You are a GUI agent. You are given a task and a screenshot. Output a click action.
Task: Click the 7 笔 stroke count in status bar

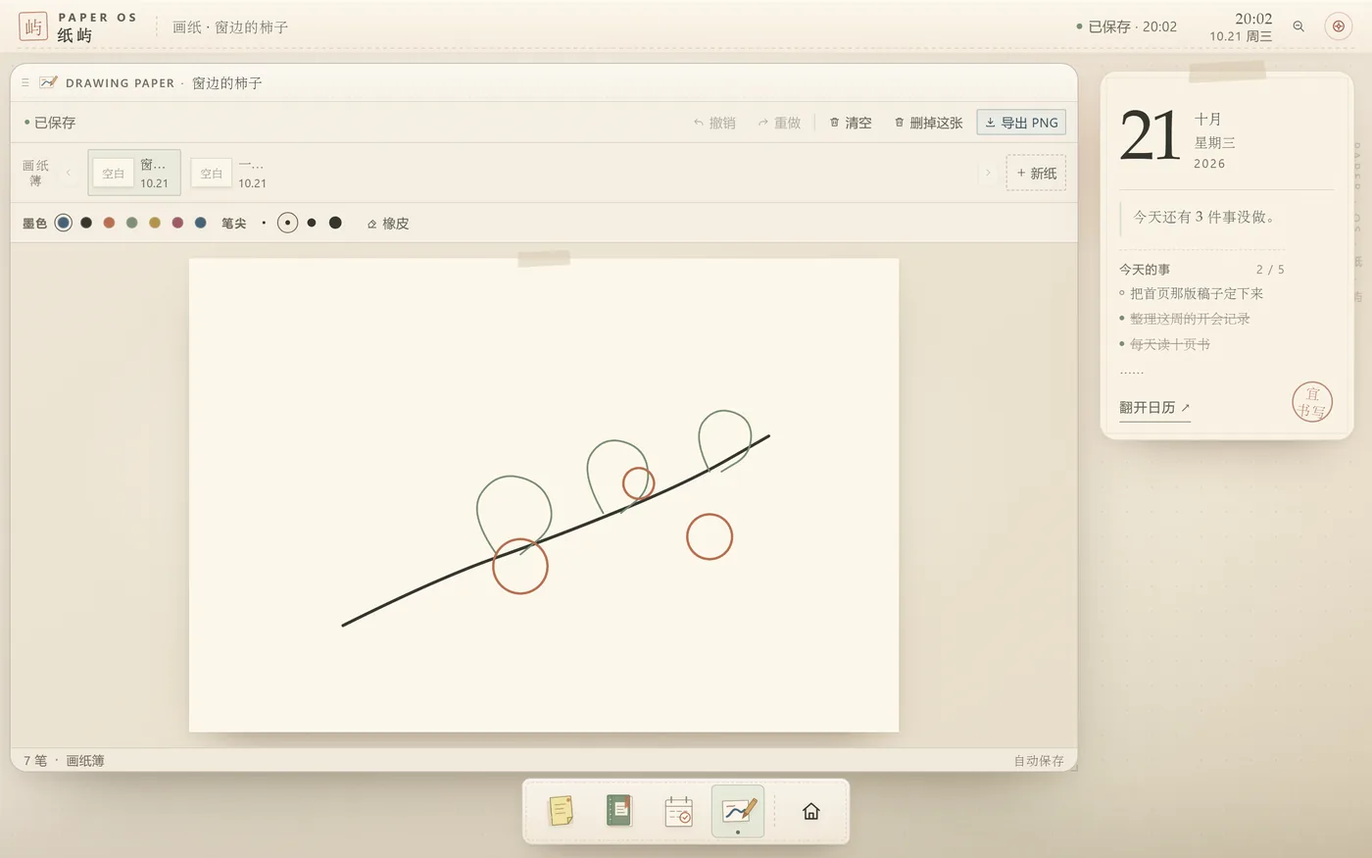35,761
